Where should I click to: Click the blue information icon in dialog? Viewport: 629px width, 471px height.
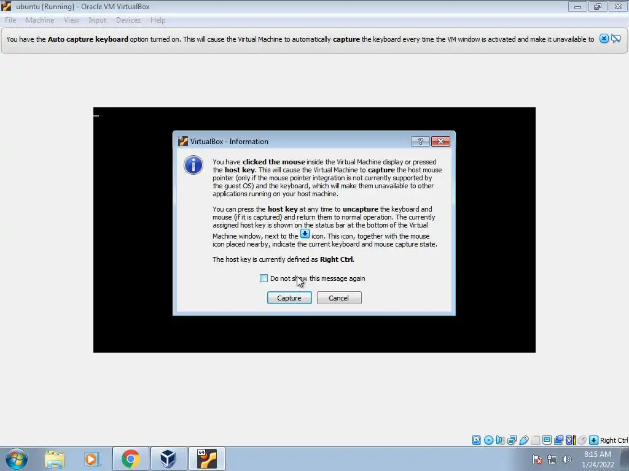point(193,165)
